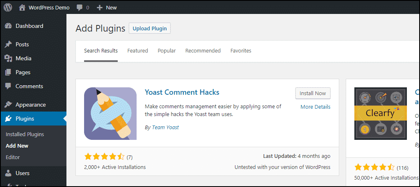
Task: Click the WordPress logo icon
Action: pos(8,7)
